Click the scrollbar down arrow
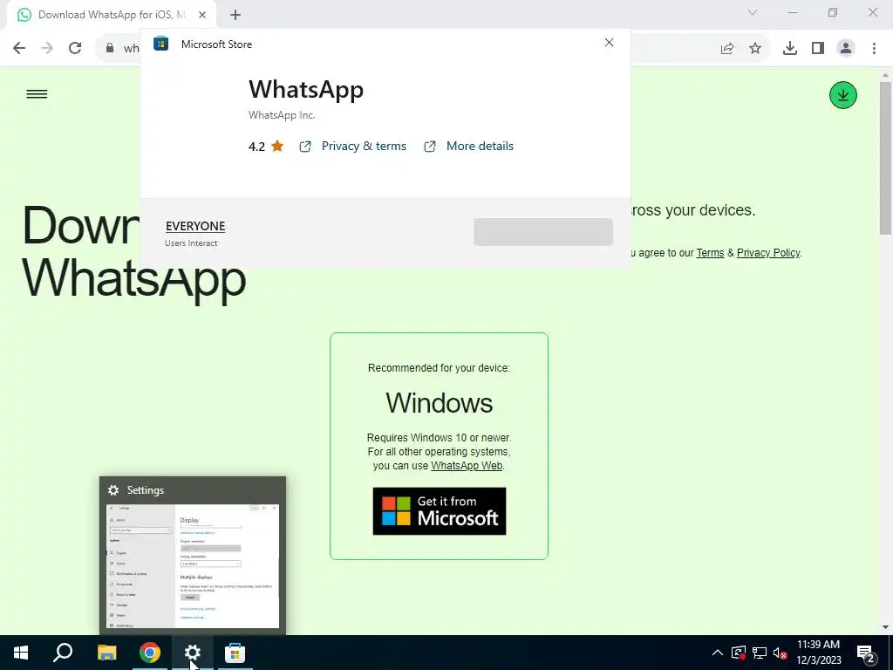The height and width of the screenshot is (670, 893). pos(885,627)
